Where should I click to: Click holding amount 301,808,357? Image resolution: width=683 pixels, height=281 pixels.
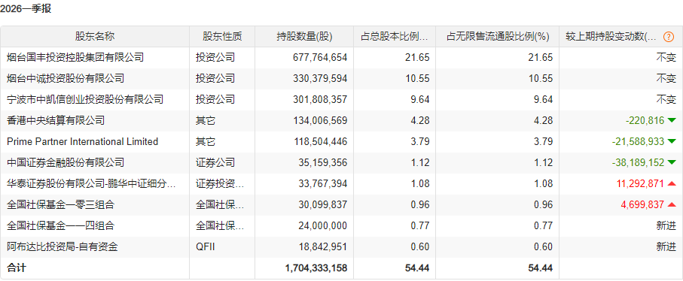click(x=320, y=99)
